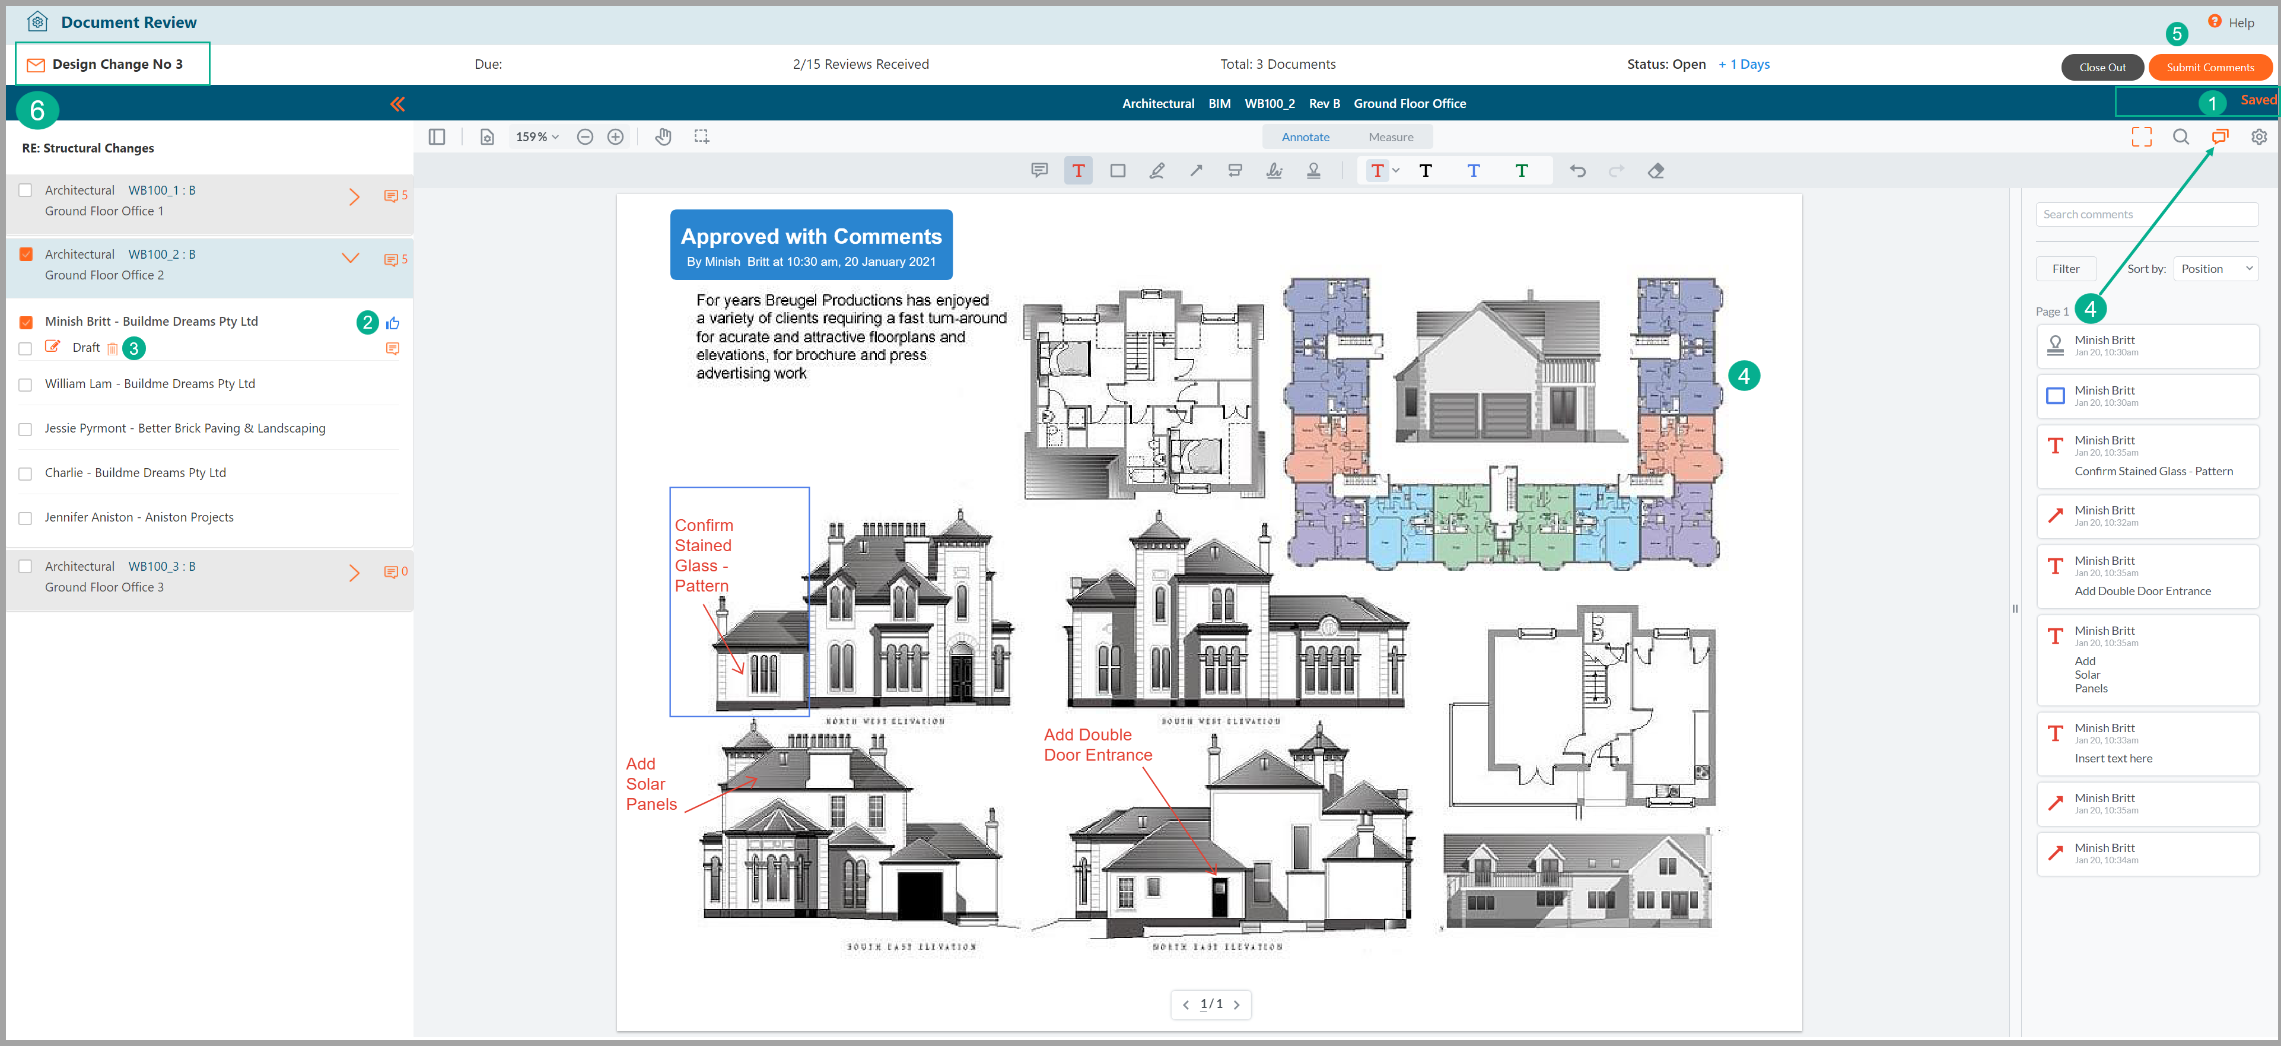Select the stamp tool
The height and width of the screenshot is (1046, 2281).
tap(1314, 170)
